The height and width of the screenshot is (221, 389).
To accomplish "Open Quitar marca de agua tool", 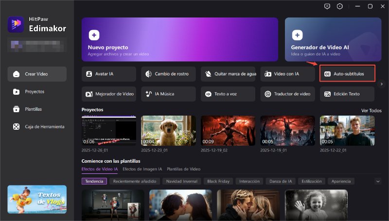I will tap(228, 74).
